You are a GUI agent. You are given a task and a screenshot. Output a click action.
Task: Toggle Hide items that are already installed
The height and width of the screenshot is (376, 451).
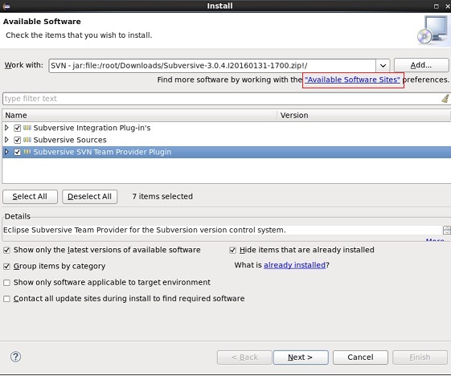pyautogui.click(x=232, y=251)
